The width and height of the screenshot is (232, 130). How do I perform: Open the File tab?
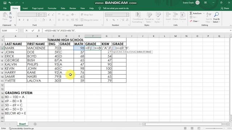click(x=5, y=8)
